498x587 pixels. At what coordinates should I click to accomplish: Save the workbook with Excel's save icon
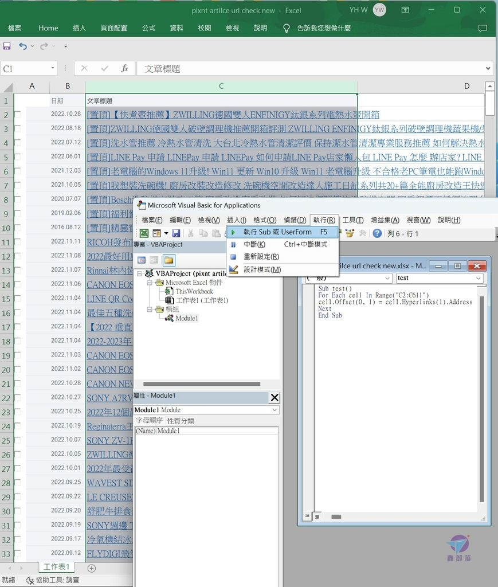[7, 46]
